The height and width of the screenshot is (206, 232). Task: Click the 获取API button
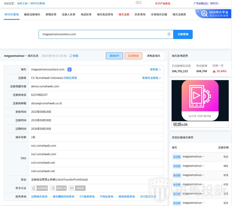[114, 56]
